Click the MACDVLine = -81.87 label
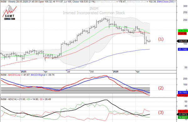The image size is (188, 122). [19, 75]
